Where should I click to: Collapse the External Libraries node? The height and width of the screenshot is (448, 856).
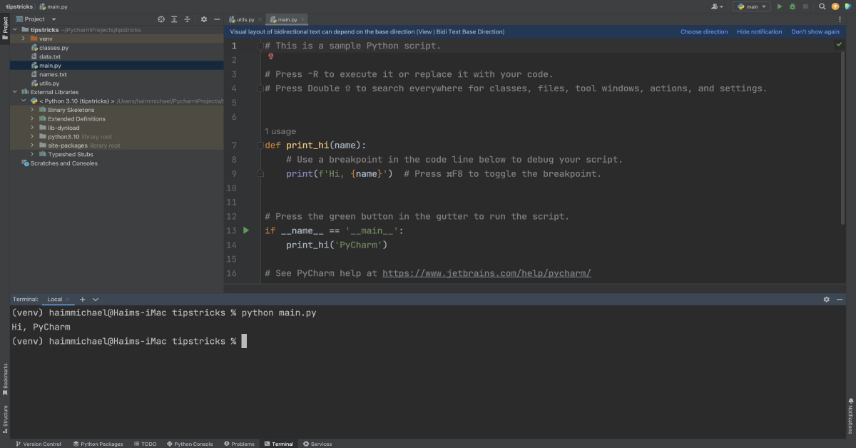(x=14, y=92)
